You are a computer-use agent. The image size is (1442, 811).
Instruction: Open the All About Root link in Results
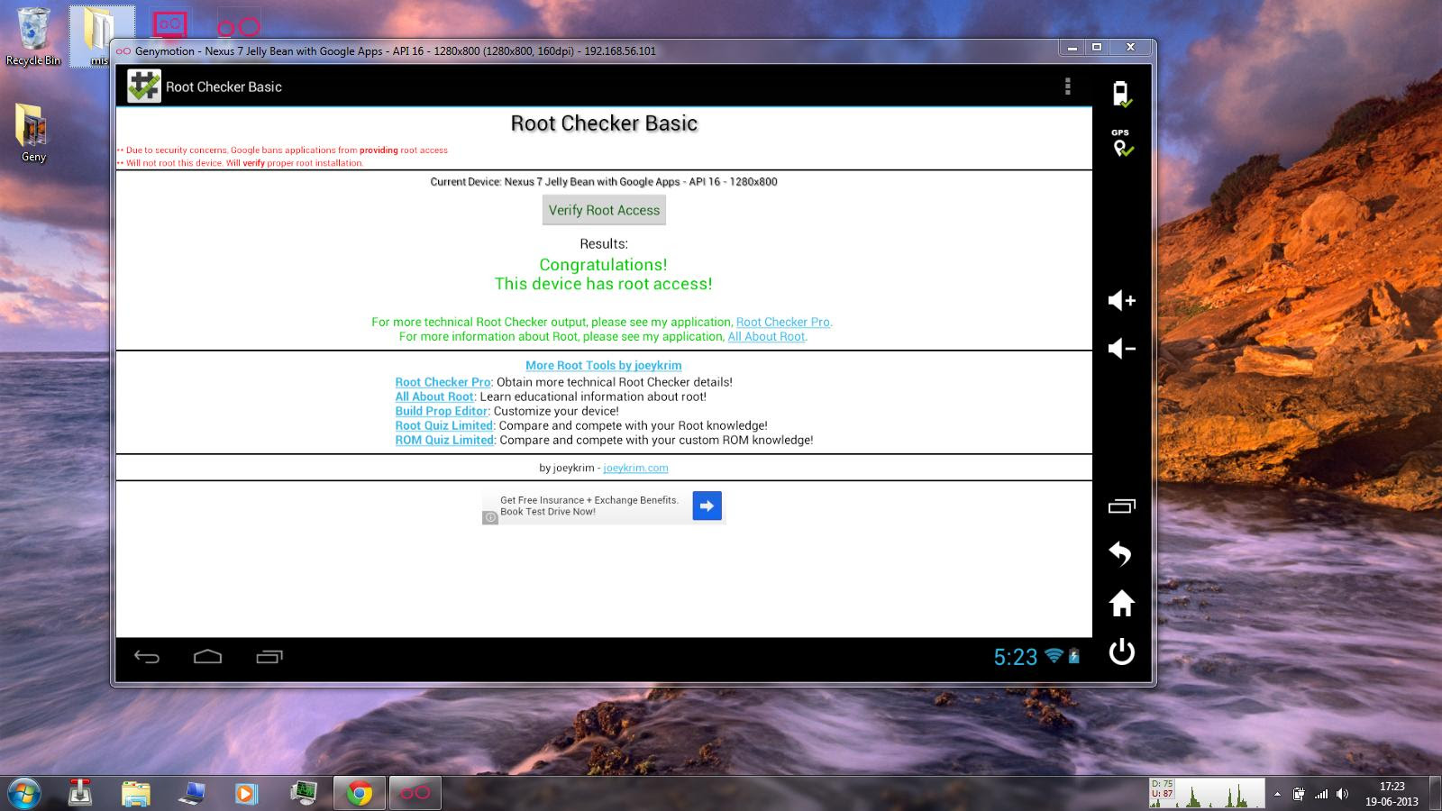[x=767, y=336]
